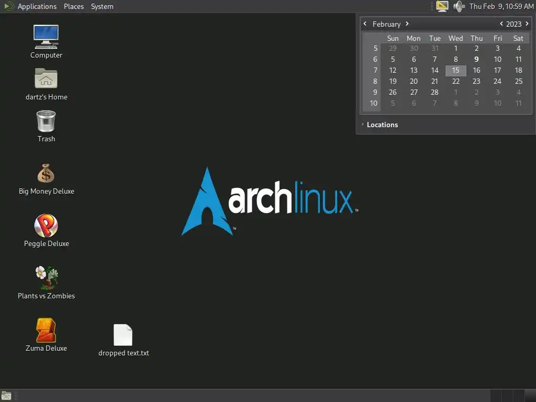
Task: Click February 13 on Monday column
Action: click(x=414, y=71)
